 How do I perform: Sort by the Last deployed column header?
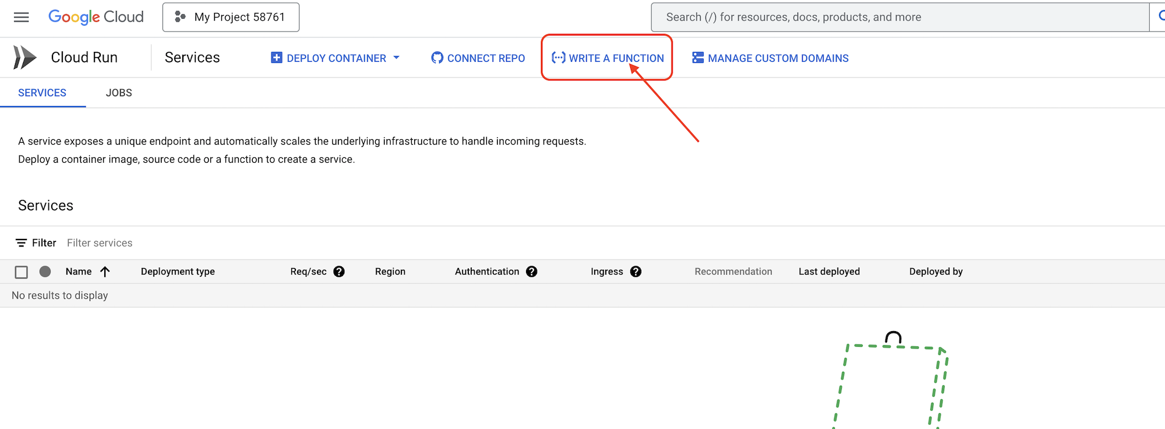(x=829, y=272)
